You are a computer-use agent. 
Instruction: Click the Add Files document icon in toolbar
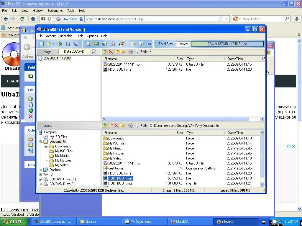click(133, 44)
